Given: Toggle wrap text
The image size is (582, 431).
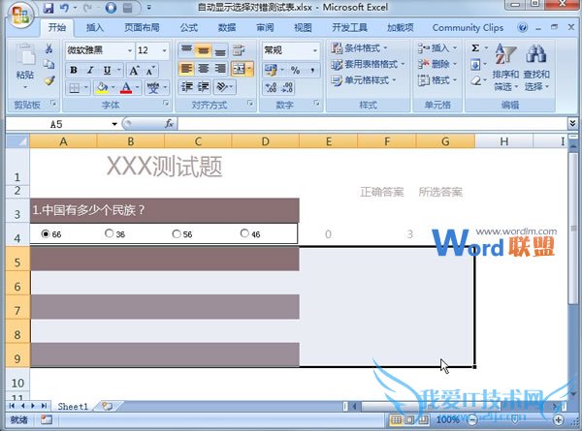Looking at the screenshot, I should pos(239,50).
